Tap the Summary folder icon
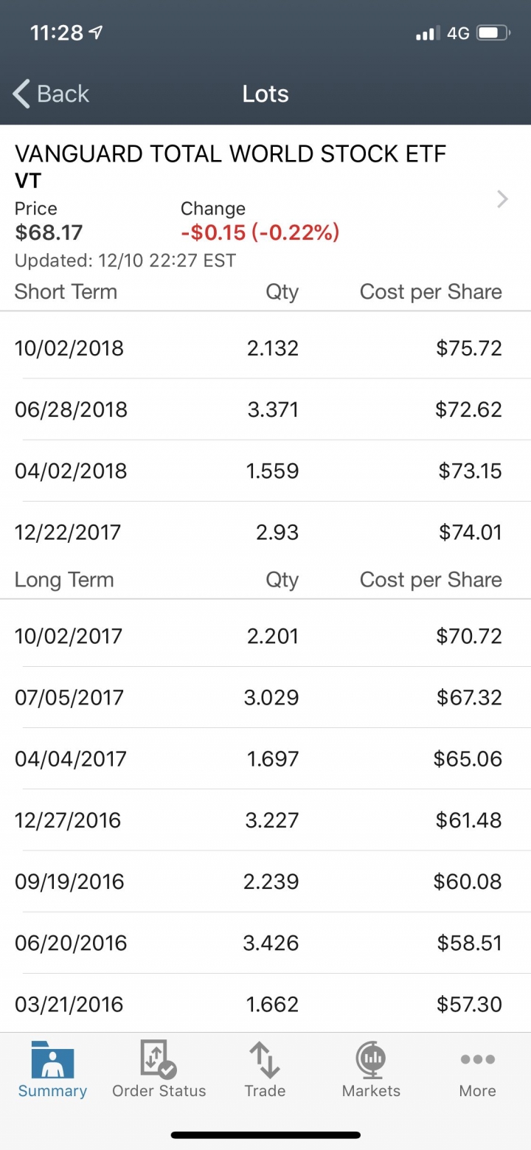Viewport: 531px width, 1150px height. [52, 1059]
